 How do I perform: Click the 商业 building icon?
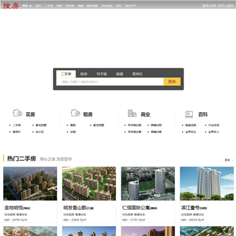coord(132,113)
